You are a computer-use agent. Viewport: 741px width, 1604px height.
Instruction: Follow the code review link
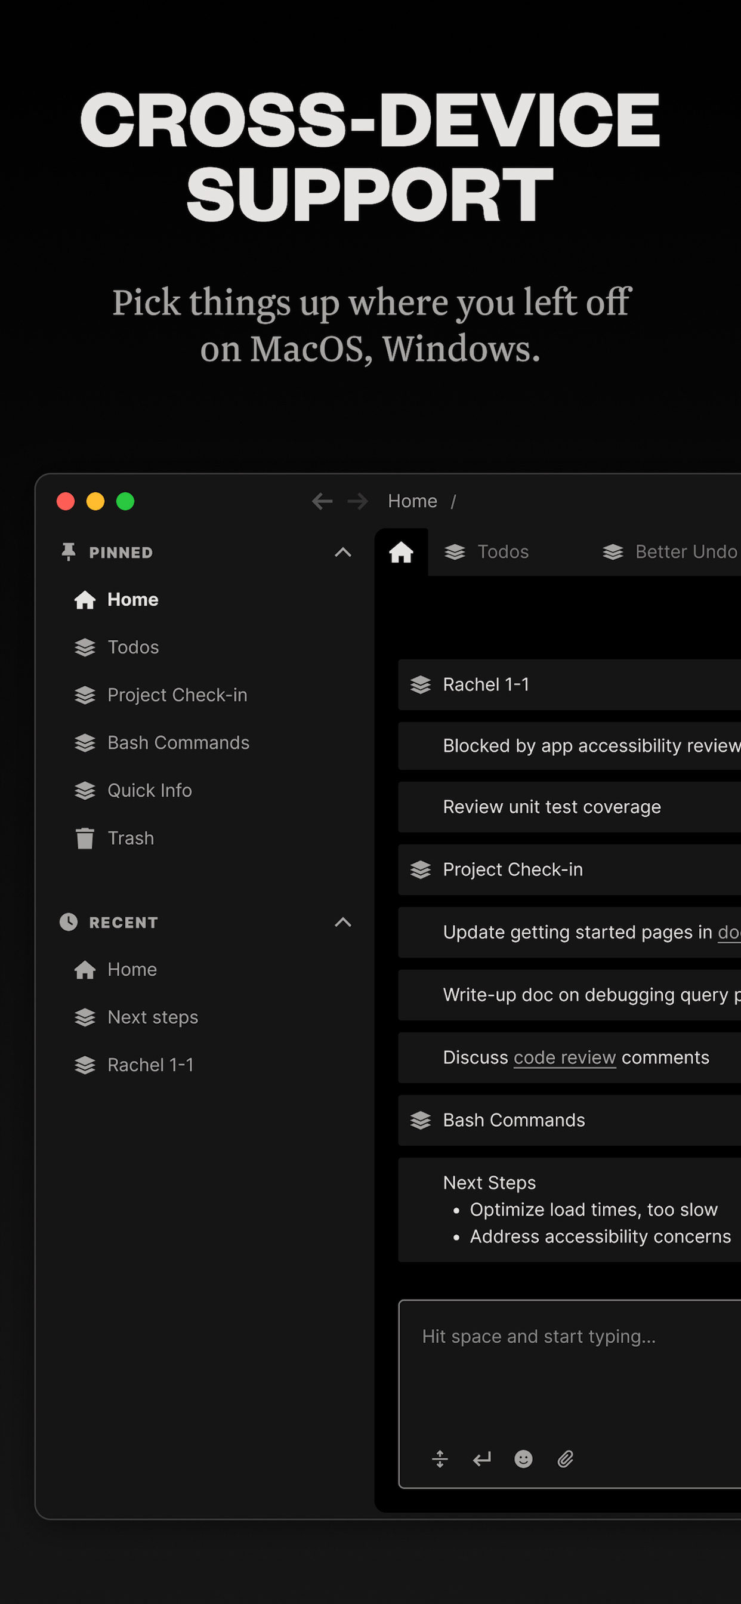point(565,1058)
